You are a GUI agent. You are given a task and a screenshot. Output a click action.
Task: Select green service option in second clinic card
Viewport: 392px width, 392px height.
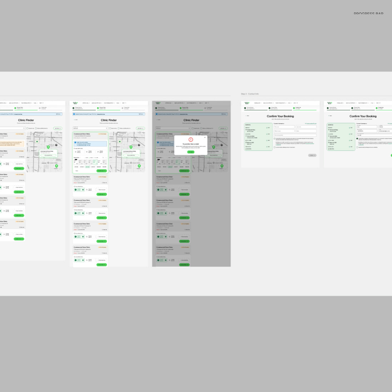click(79, 190)
